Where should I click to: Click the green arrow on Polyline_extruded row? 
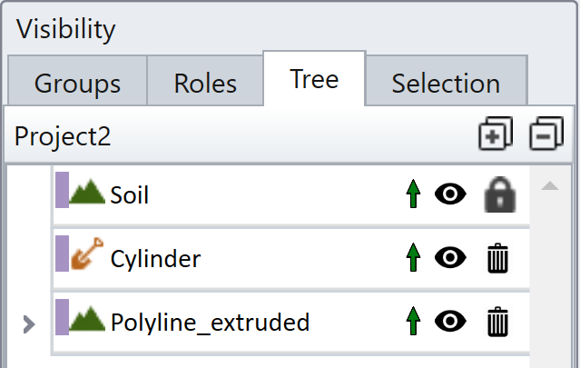point(414,322)
